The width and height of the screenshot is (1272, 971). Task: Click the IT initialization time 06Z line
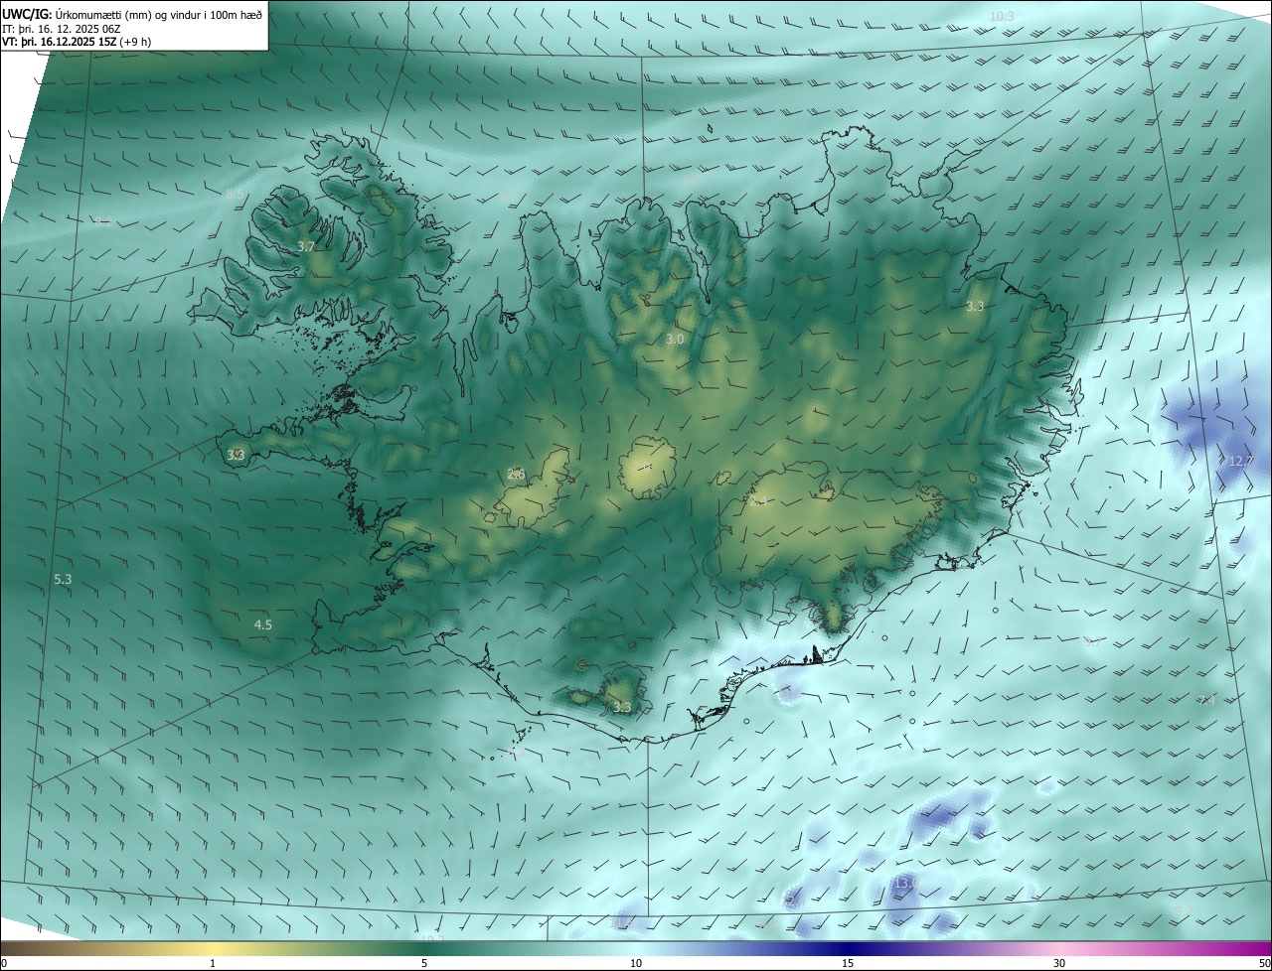coord(62,29)
